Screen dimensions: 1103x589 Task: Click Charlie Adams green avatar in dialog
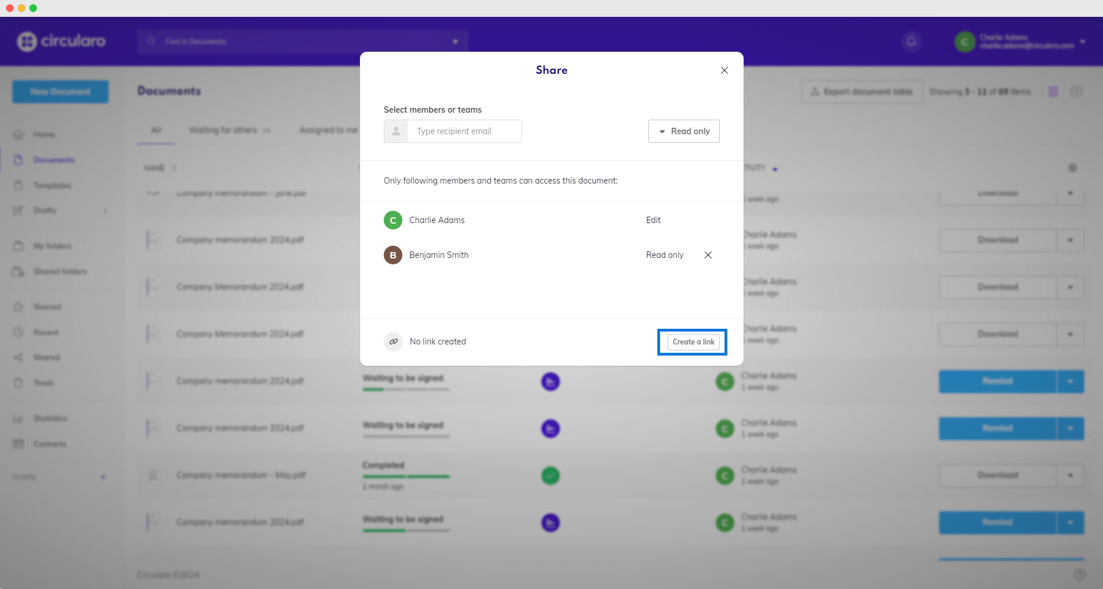(393, 220)
